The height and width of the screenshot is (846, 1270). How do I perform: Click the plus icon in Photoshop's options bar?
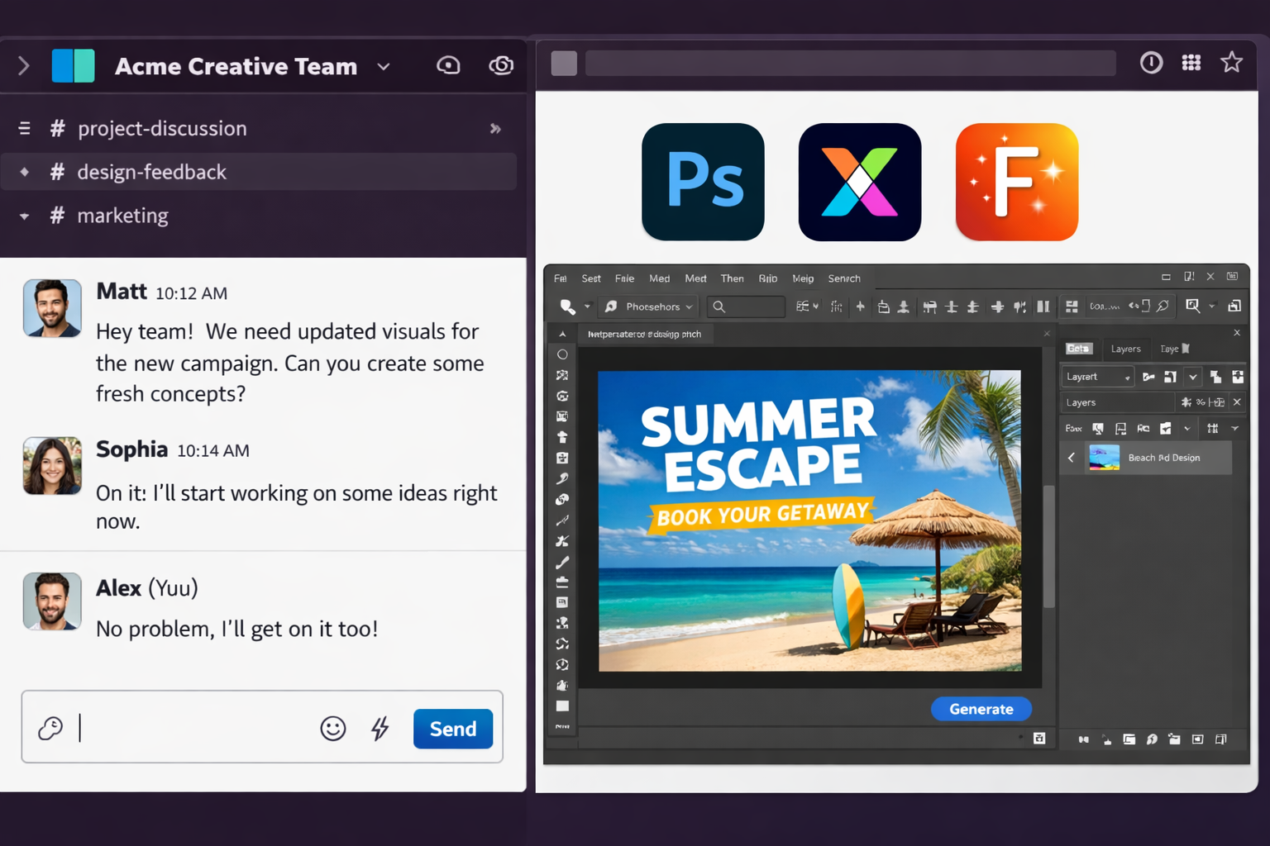[860, 307]
